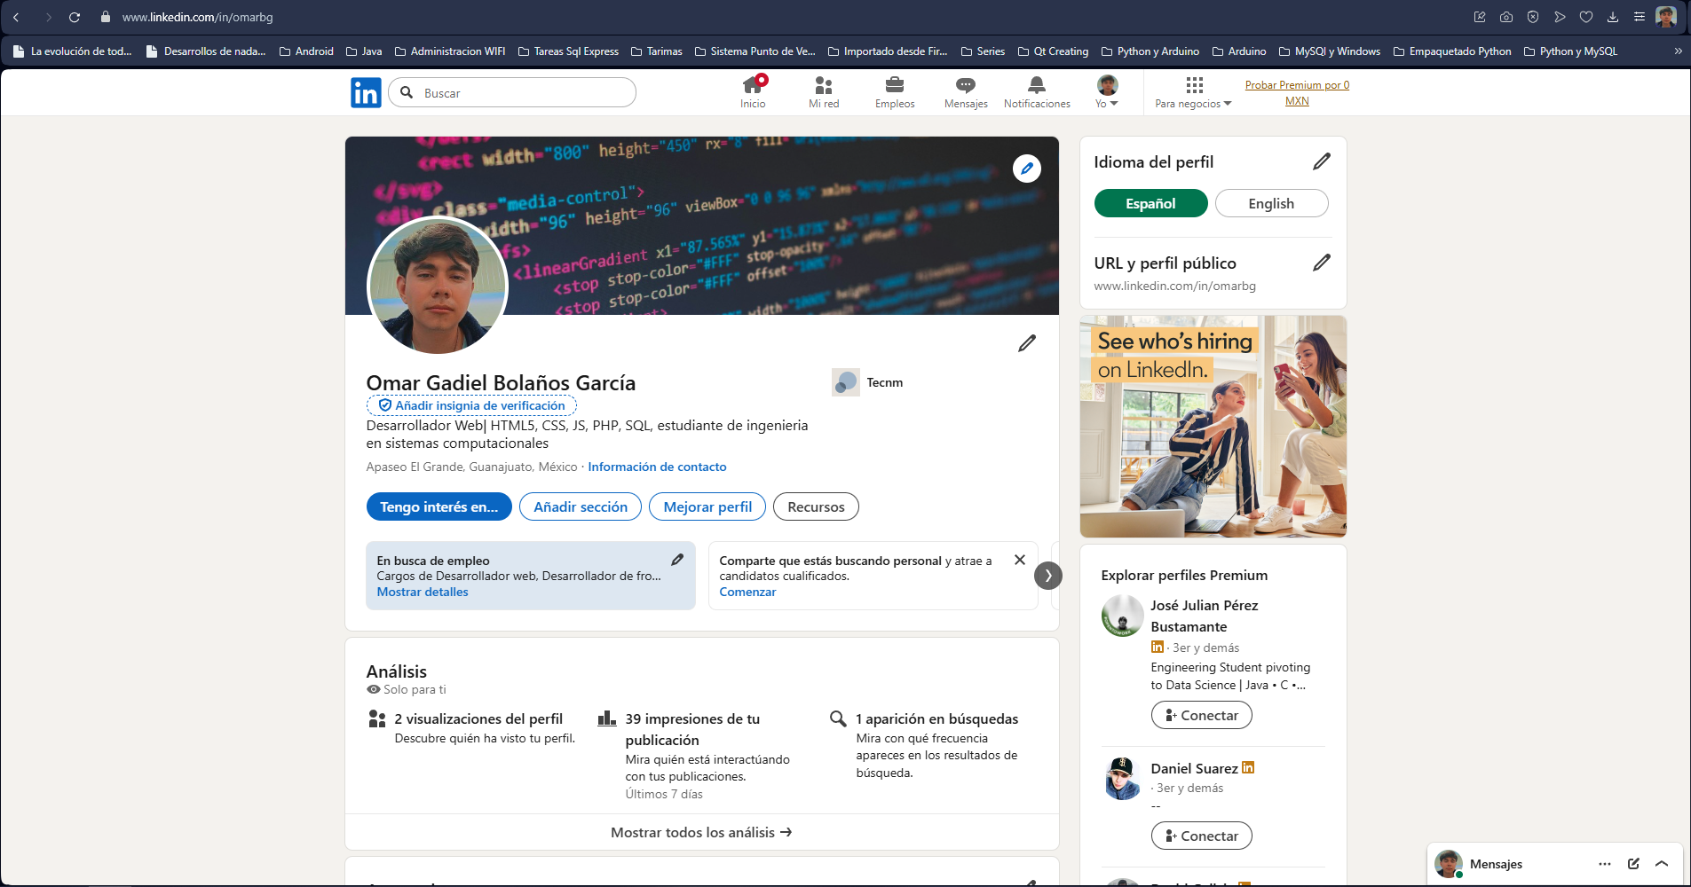Open Arduino bookmarks folder
The image size is (1691, 887).
1239,51
